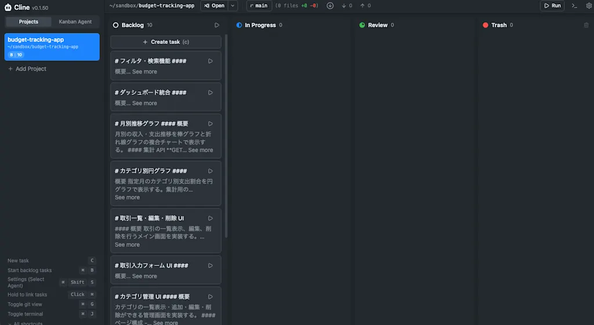Start the ダッシュボード統合 task
594x325 pixels.
tap(210, 92)
